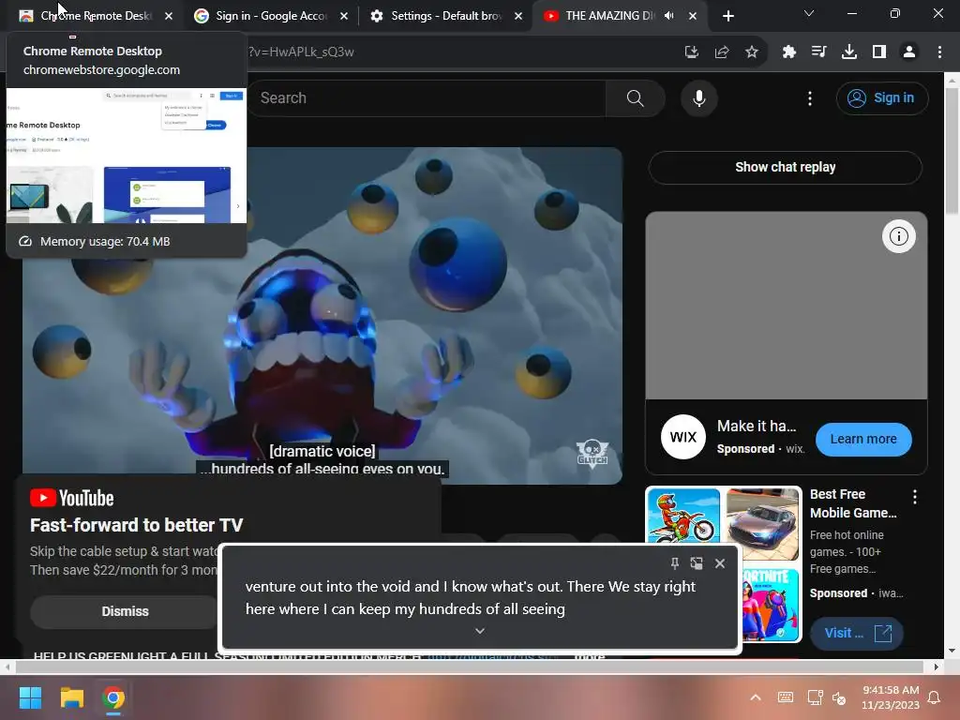Click the horizontal scrollbar right arrow

[936, 667]
